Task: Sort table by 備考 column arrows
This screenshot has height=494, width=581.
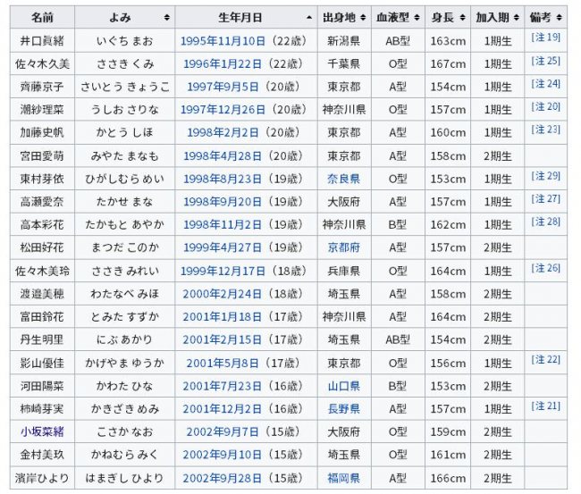Action: pos(560,17)
